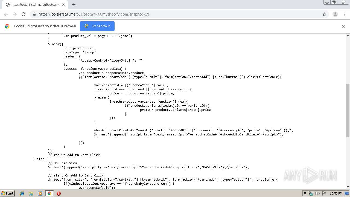Open Windows Explorer folder in taskbar
The image size is (350, 197).
(31, 193)
